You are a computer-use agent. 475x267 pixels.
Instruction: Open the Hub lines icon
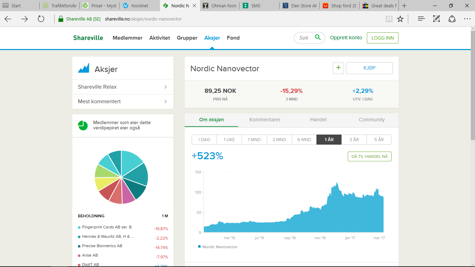click(x=421, y=19)
